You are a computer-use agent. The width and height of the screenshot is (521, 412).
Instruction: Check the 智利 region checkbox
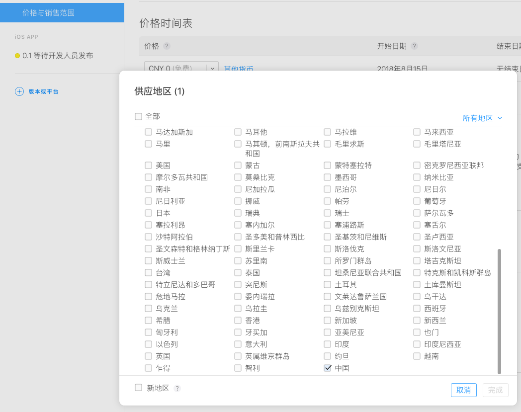point(238,368)
